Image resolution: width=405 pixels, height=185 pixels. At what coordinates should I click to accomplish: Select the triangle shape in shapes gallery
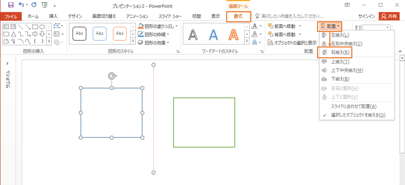tap(13, 34)
